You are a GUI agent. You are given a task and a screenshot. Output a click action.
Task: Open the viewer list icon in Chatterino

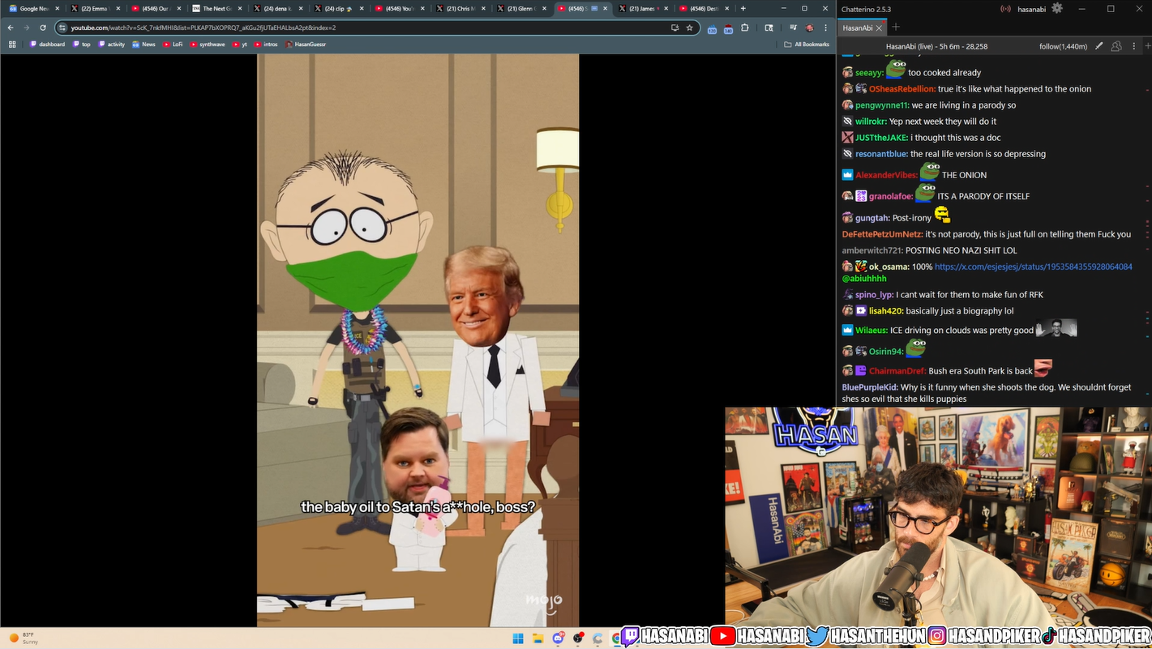[1116, 46]
